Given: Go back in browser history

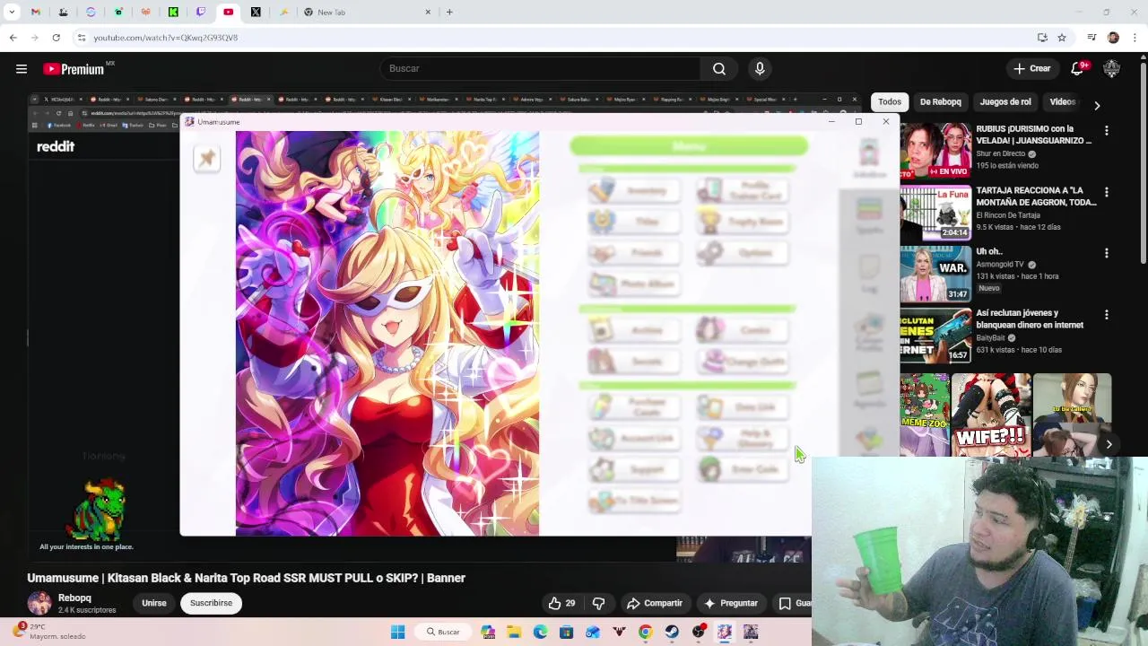Looking at the screenshot, I should click(x=13, y=38).
